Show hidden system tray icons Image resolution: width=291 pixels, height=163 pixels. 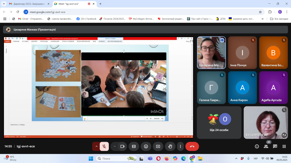point(236,158)
